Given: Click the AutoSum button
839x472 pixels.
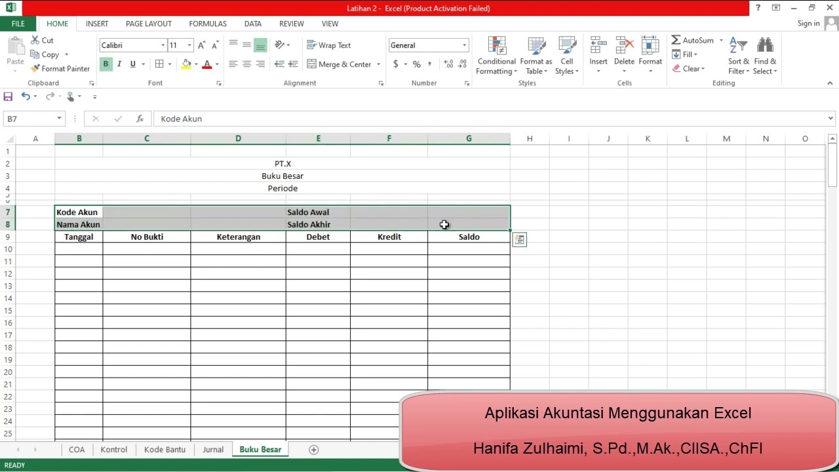Looking at the screenshot, I should pyautogui.click(x=693, y=40).
